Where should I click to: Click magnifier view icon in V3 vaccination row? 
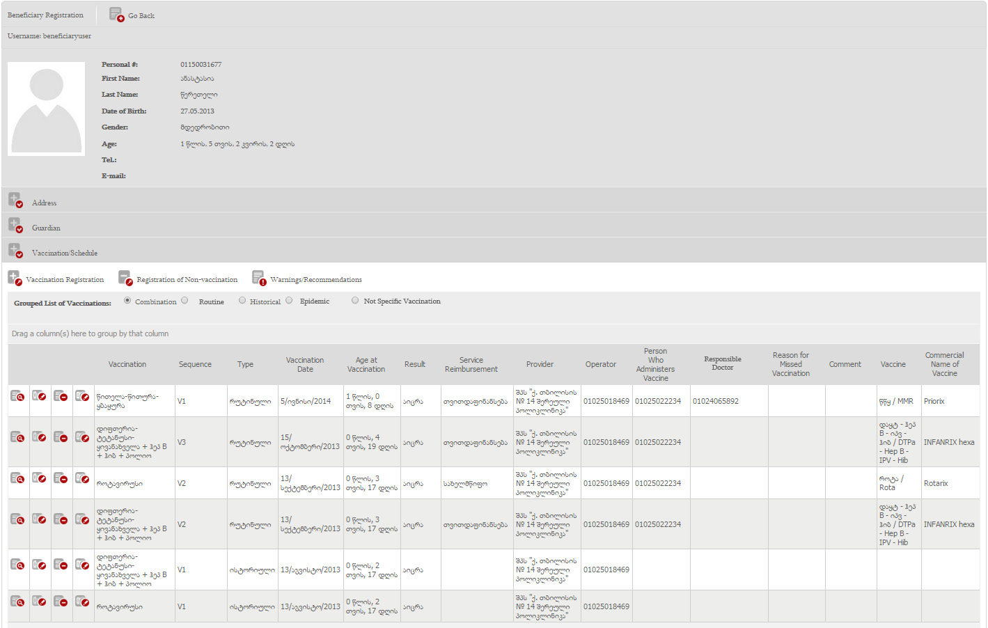coord(18,437)
